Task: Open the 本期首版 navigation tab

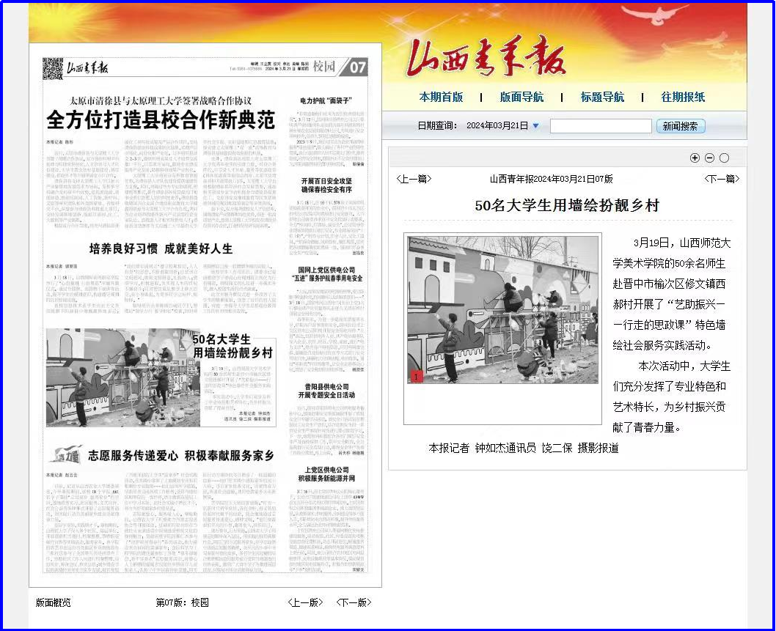Action: pyautogui.click(x=441, y=97)
